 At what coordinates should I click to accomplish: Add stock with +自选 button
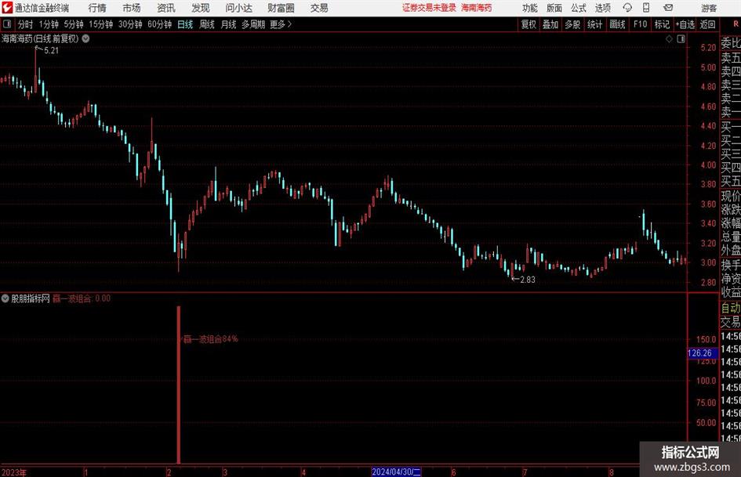pos(685,24)
